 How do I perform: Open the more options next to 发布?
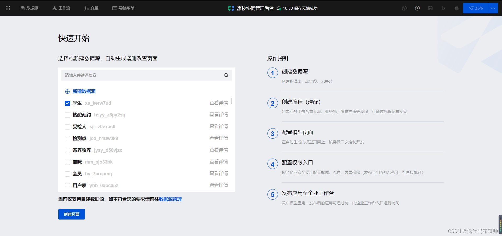click(x=493, y=8)
